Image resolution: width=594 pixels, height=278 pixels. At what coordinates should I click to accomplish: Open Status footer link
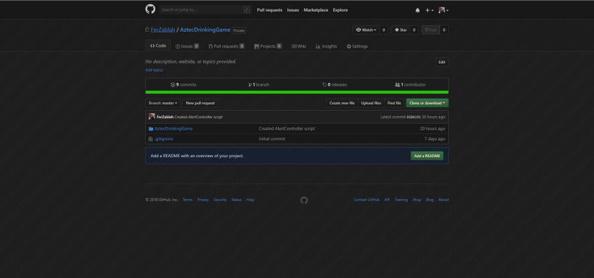tap(236, 200)
